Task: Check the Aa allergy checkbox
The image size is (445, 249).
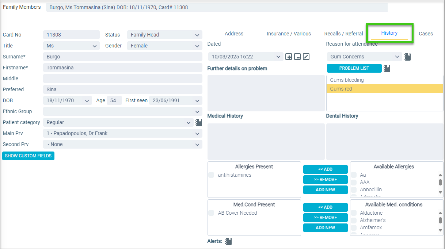Action: (x=354, y=175)
